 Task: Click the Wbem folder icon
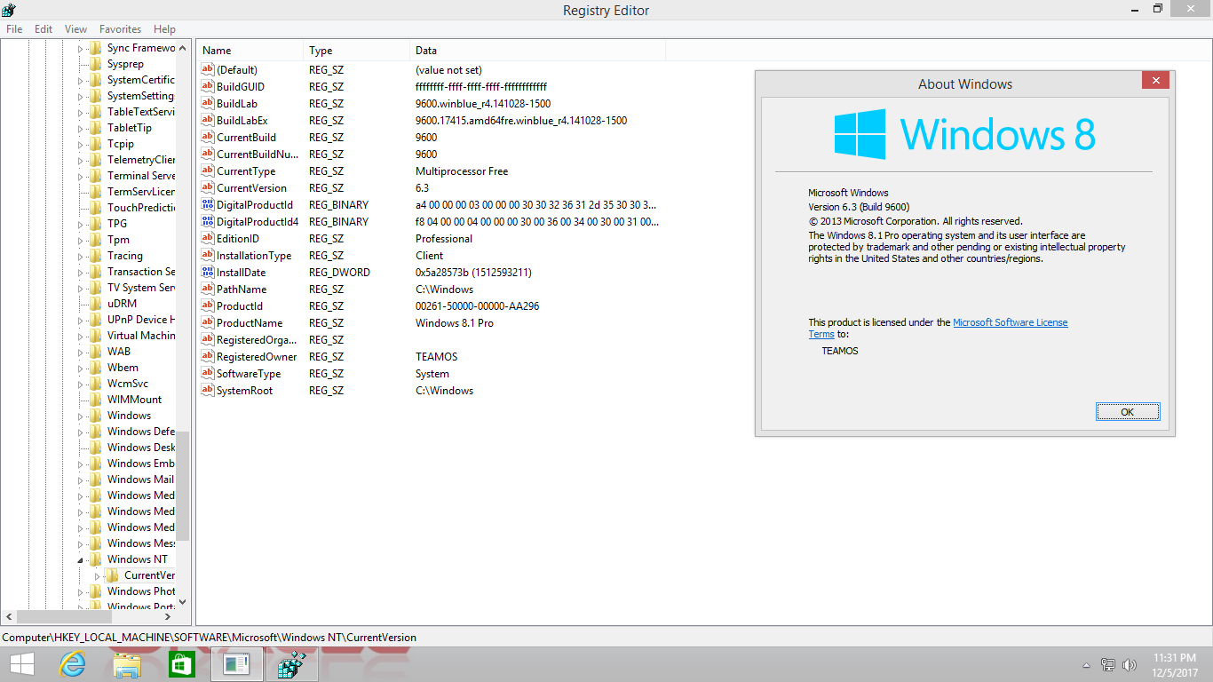coord(95,368)
